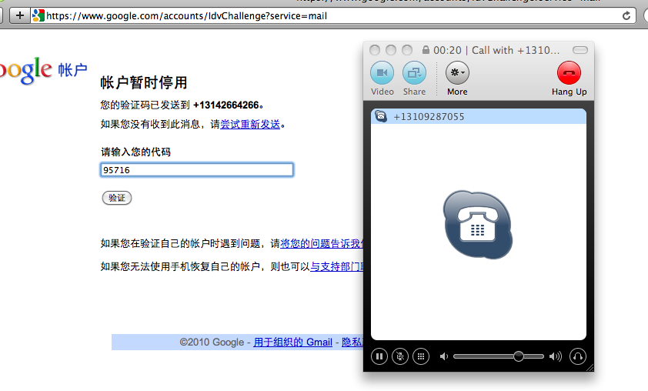Click the phone number +13142664266 text
The height and width of the screenshot is (391, 648).
point(225,105)
